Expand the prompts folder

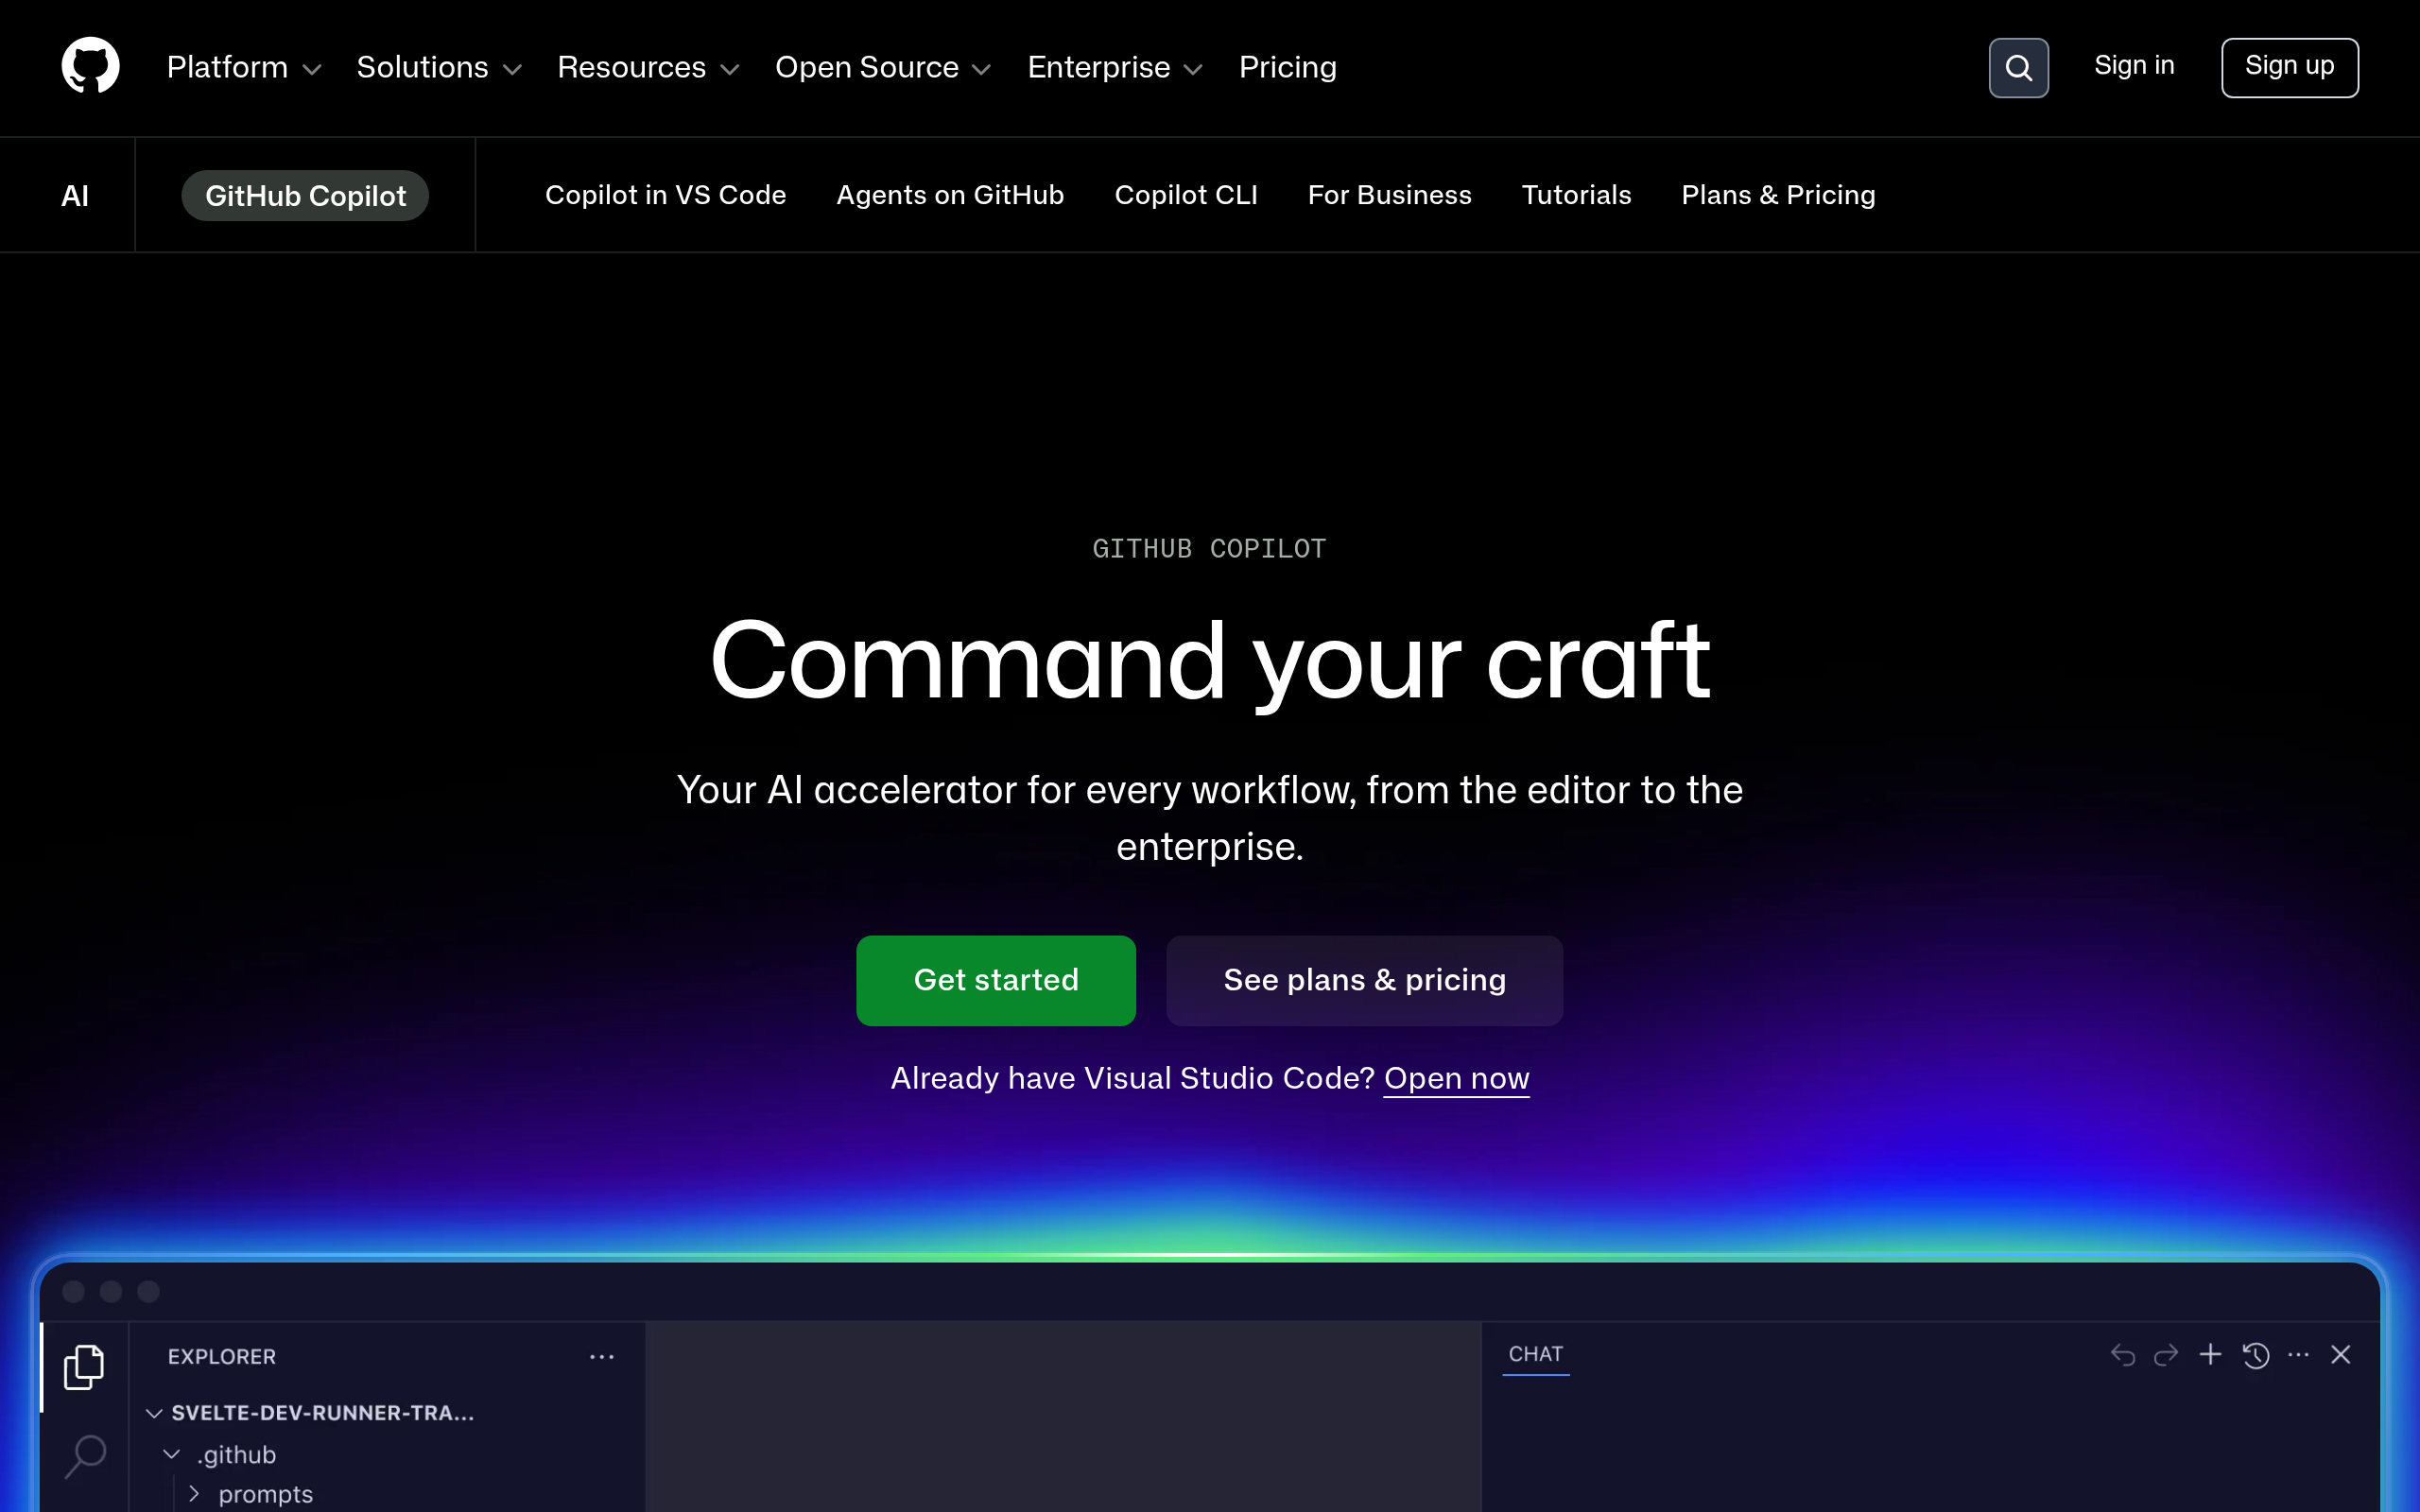tap(196, 1493)
